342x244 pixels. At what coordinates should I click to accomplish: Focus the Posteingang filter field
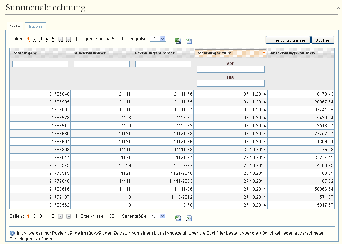[40, 64]
